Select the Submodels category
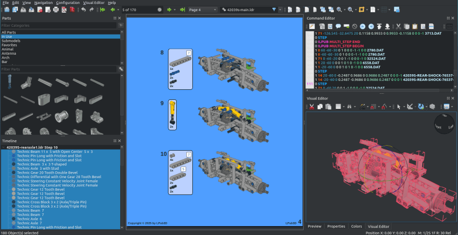The width and height of the screenshot is (458, 235). (11, 41)
